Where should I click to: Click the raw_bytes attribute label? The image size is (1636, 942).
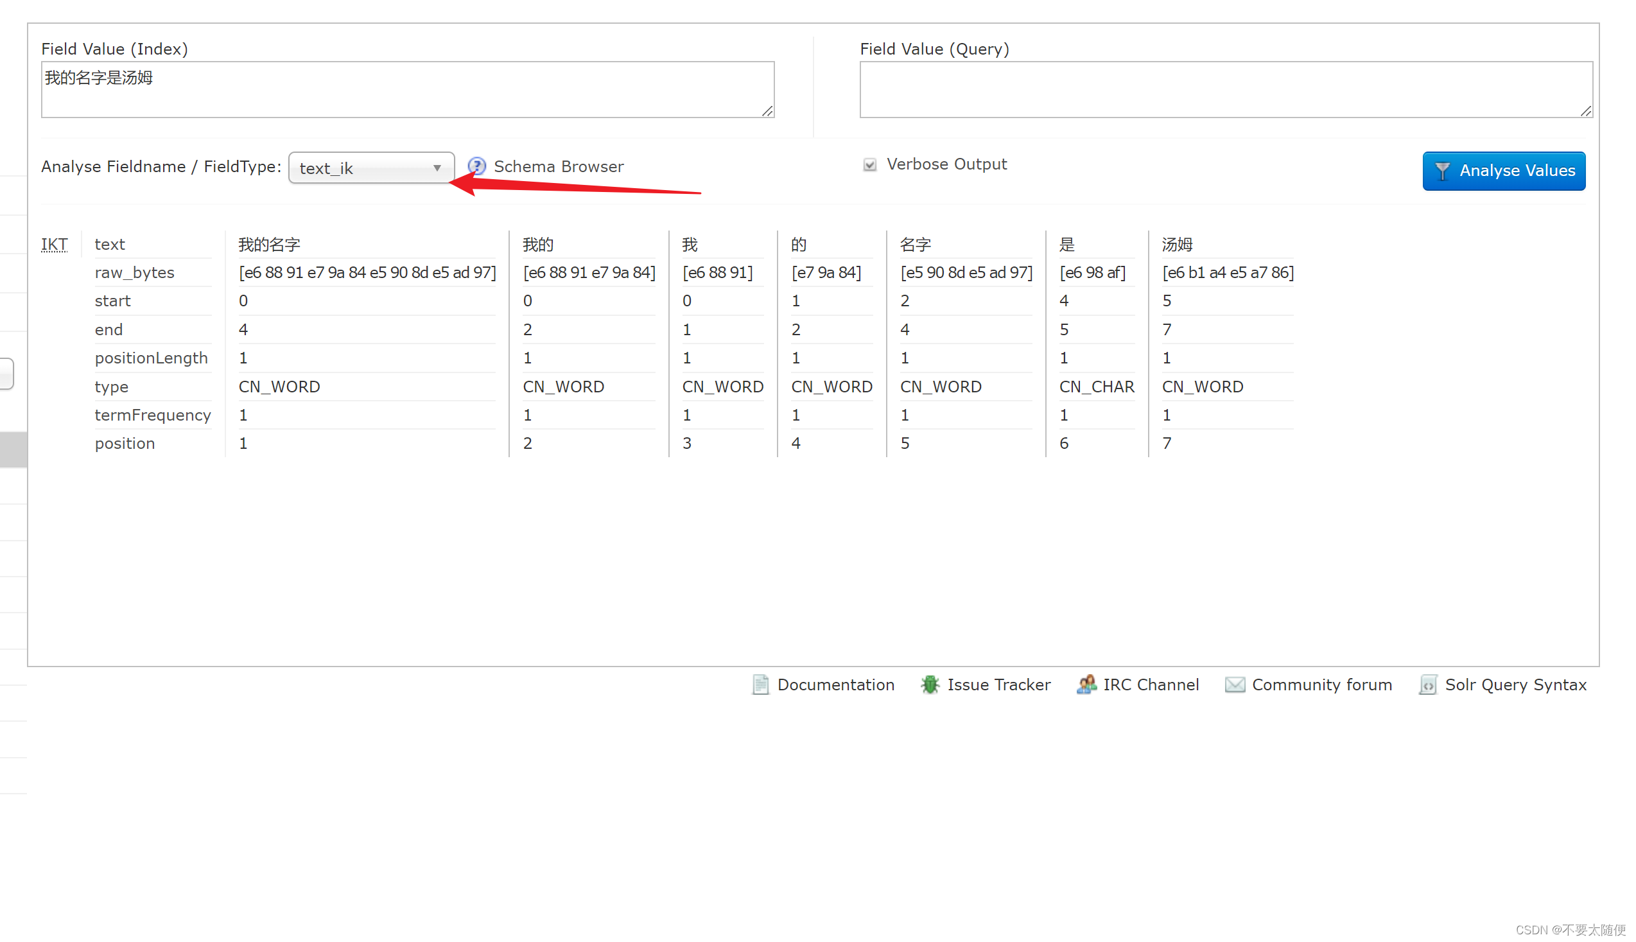[135, 272]
